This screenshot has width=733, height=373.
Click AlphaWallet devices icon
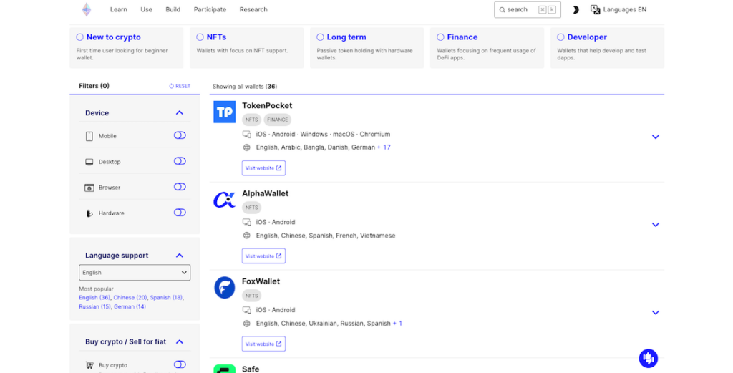click(247, 222)
